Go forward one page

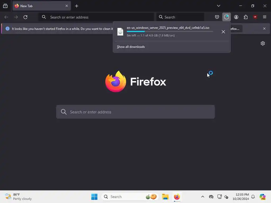click(16, 17)
